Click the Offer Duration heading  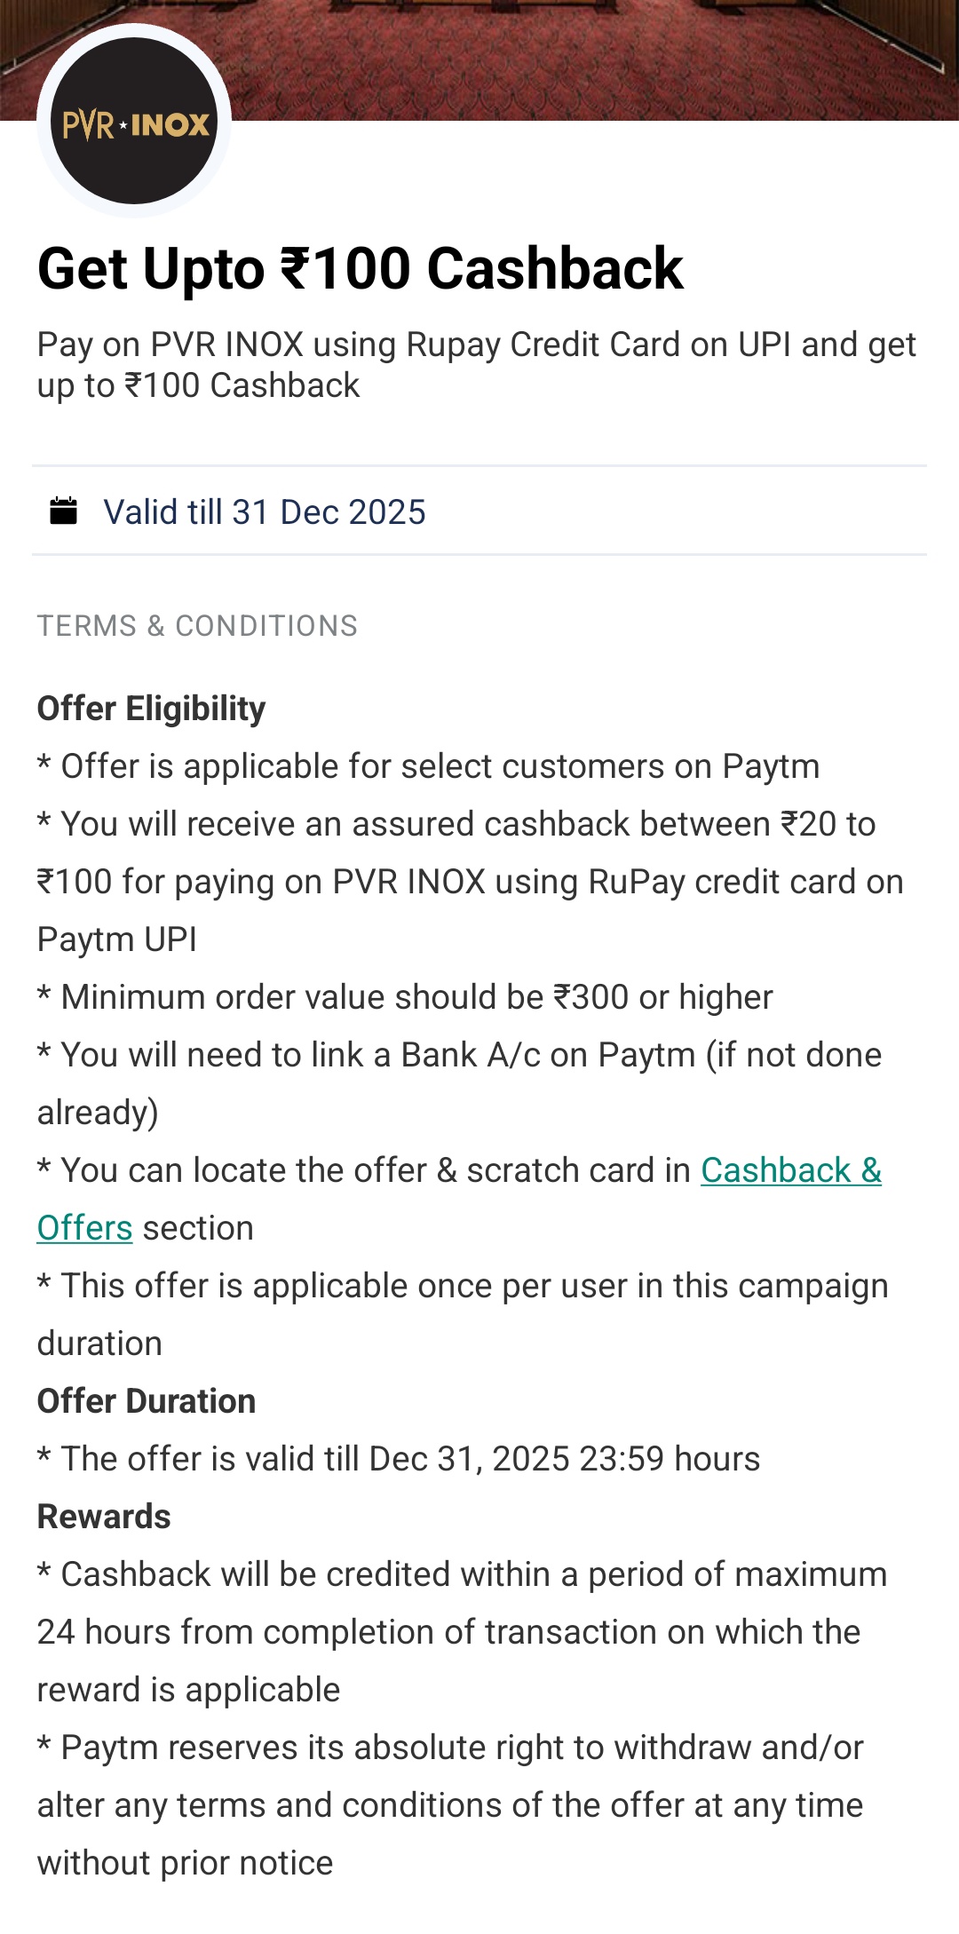[147, 1401]
